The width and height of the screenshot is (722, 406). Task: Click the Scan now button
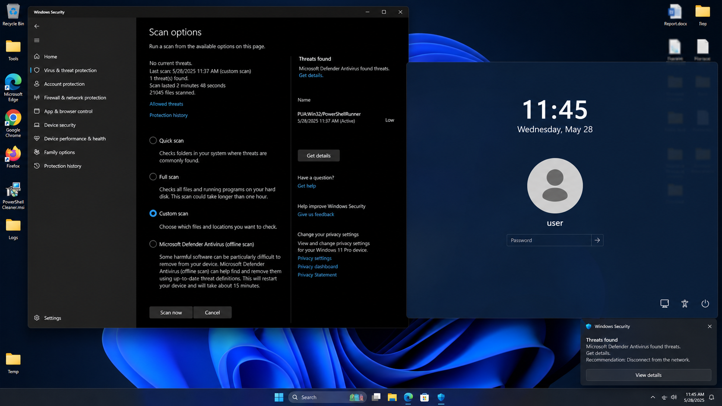click(x=171, y=312)
